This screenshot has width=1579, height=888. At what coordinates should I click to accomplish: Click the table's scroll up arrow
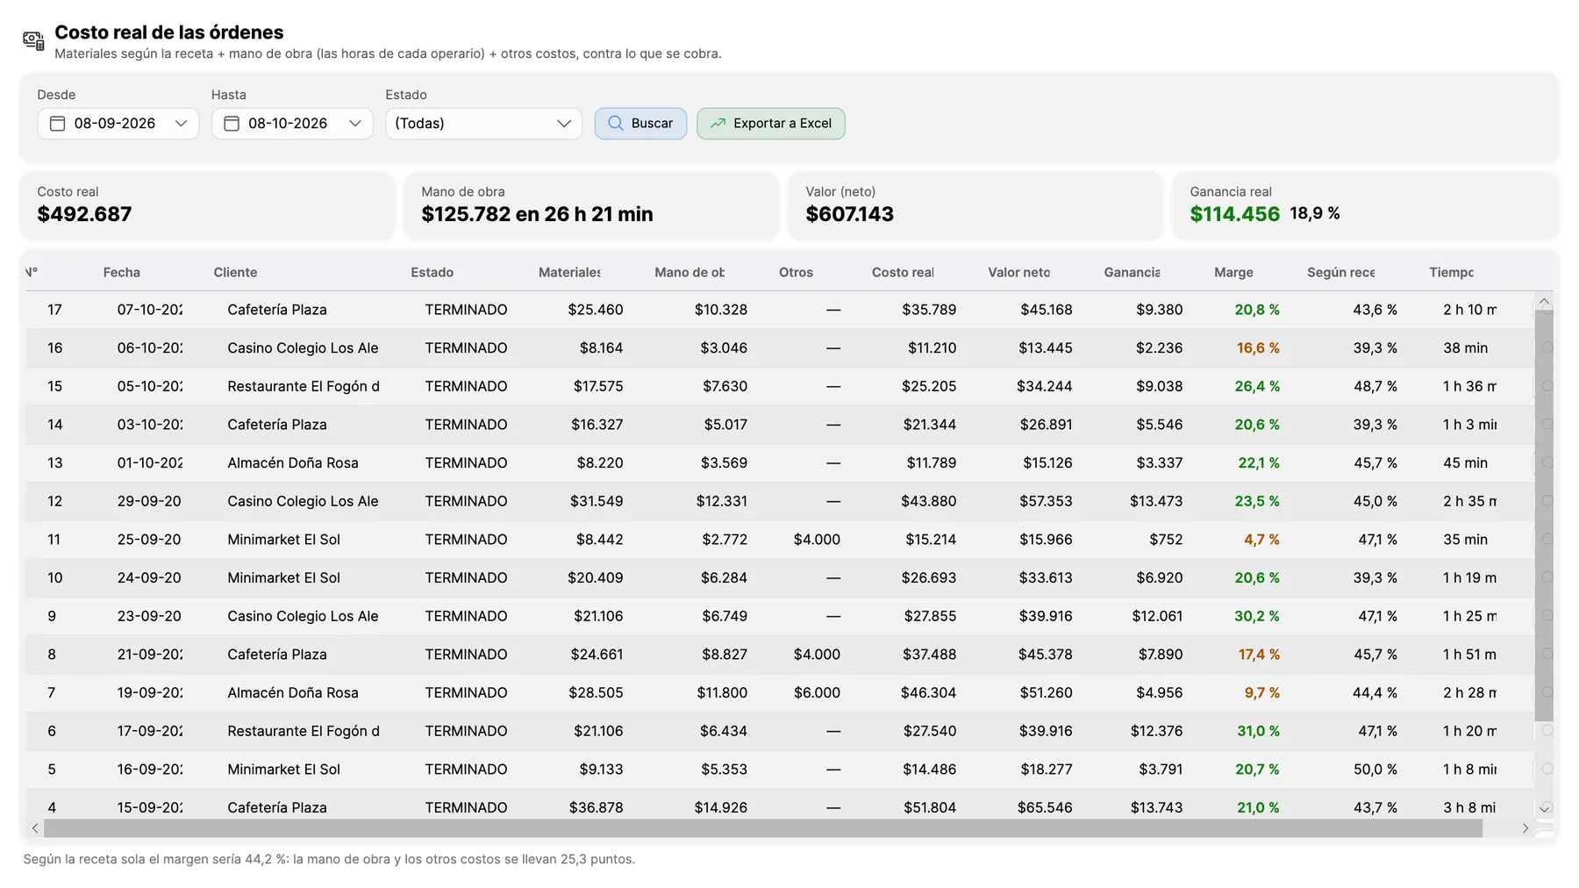coord(1544,302)
